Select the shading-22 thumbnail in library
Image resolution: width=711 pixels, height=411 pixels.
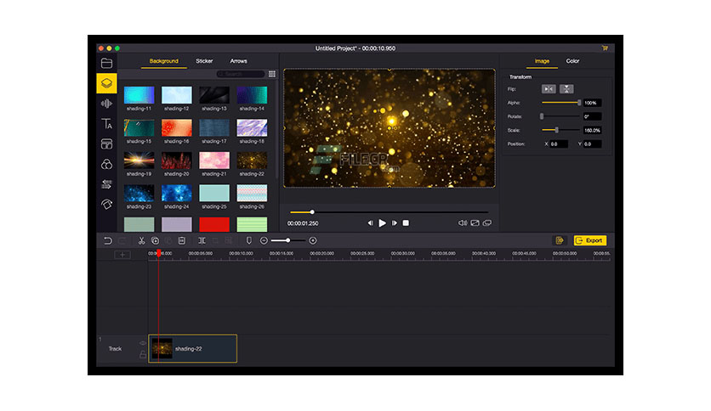[252, 160]
